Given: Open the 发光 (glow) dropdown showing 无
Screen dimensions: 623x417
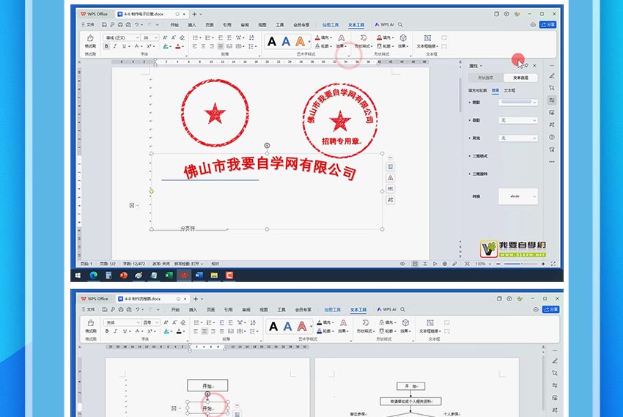Looking at the screenshot, I should point(518,139).
